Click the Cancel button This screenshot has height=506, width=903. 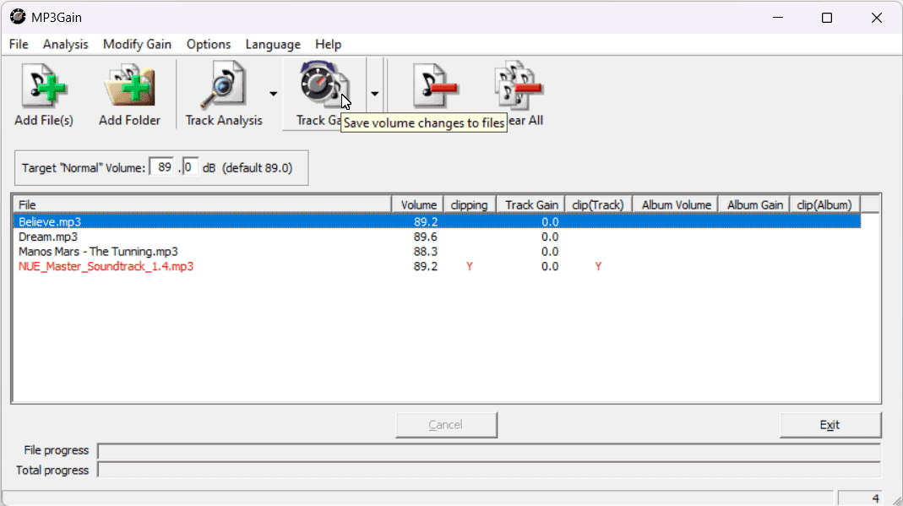pyautogui.click(x=446, y=425)
